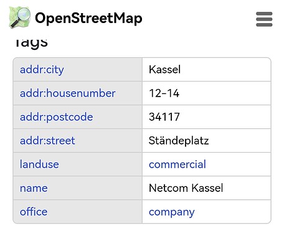Screen dimensions: 284x233
Task: Select the 12-14 housenumber value
Action: click(164, 93)
